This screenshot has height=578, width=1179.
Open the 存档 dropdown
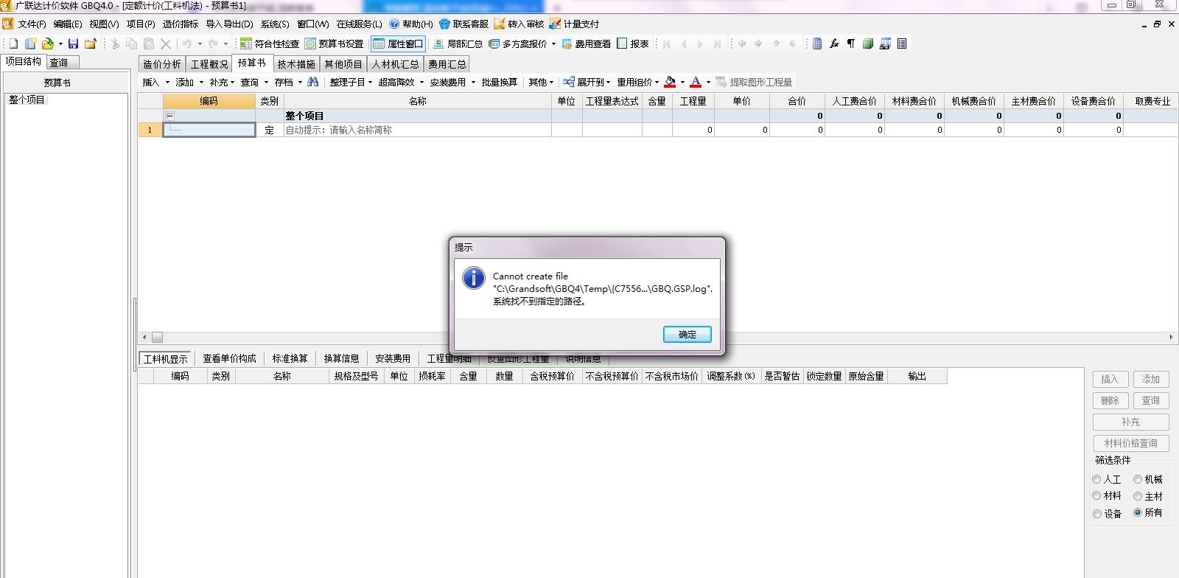pos(300,83)
